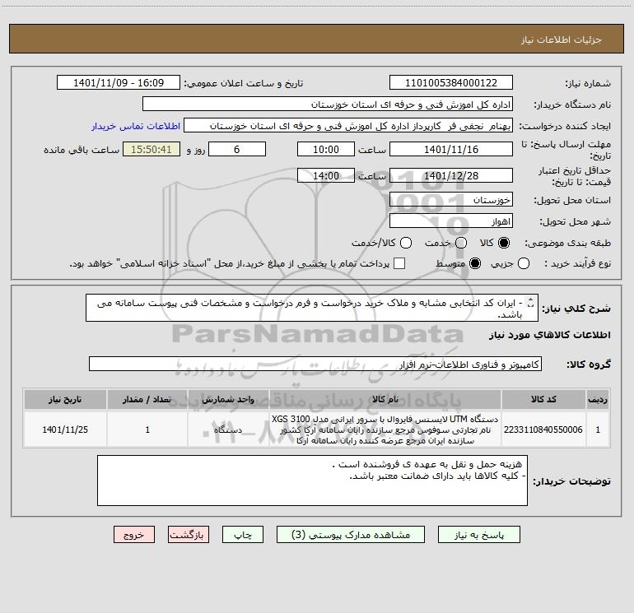Click the spinner arrows in the description box
Image resolution: width=634 pixels, height=613 pixels.
tap(531, 302)
